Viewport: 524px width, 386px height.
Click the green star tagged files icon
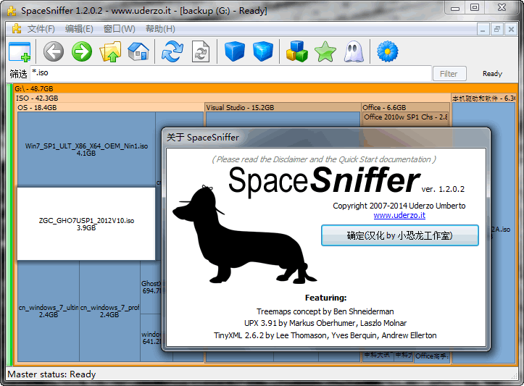[325, 51]
